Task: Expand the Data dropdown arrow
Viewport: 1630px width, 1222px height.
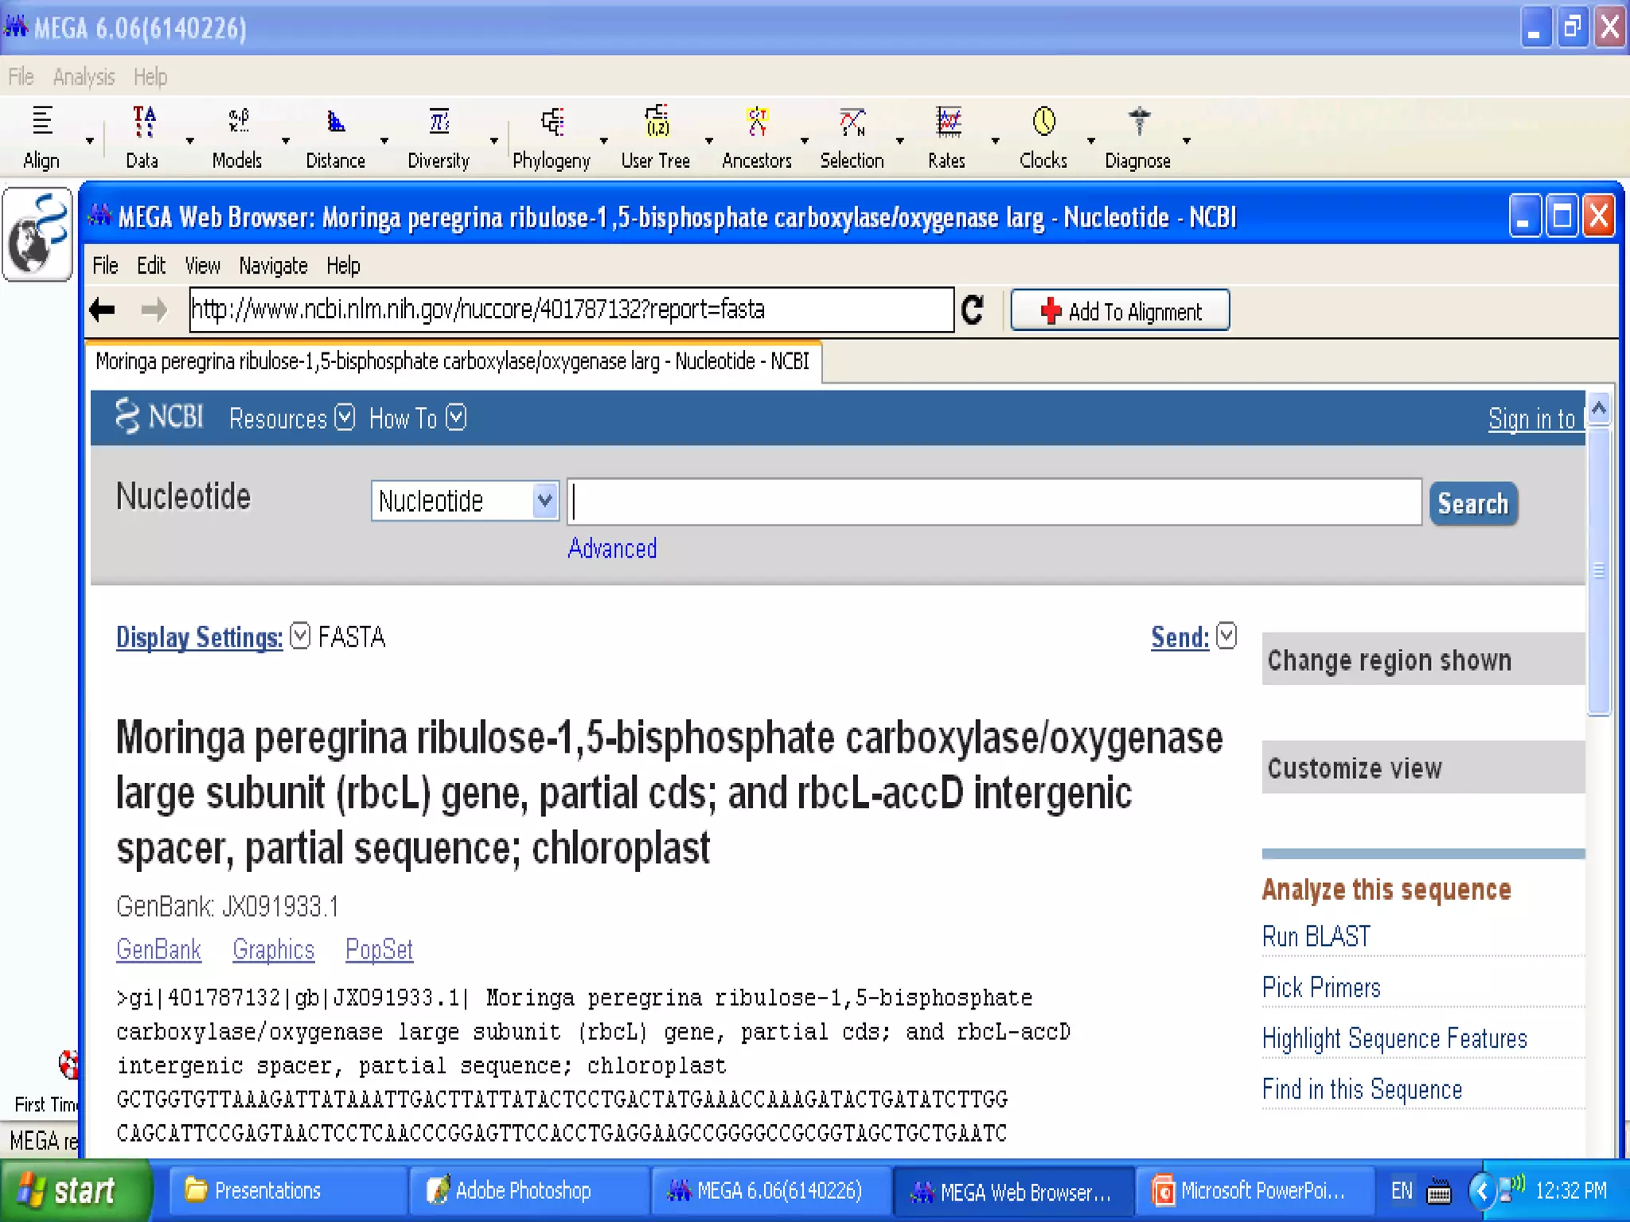Action: [189, 141]
